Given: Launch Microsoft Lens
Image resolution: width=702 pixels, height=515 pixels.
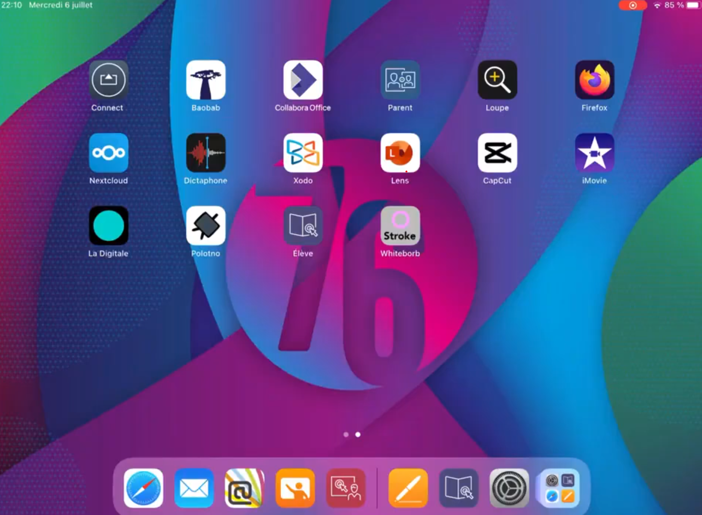Looking at the screenshot, I should coord(400,153).
